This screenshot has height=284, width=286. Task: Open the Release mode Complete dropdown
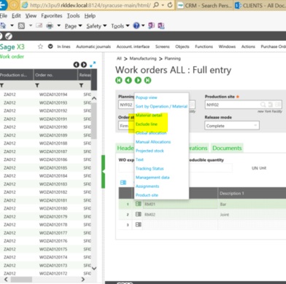[x=232, y=126]
